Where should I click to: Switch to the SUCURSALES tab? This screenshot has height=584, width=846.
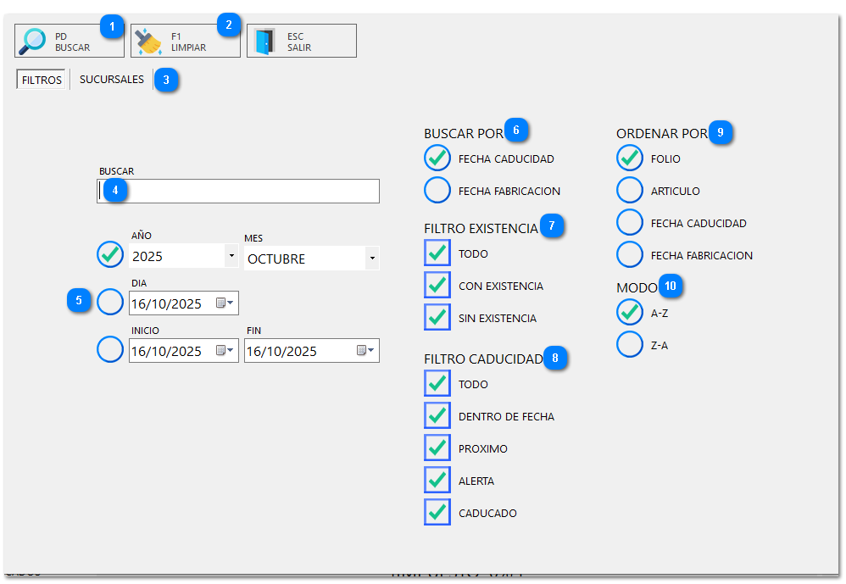coord(112,80)
